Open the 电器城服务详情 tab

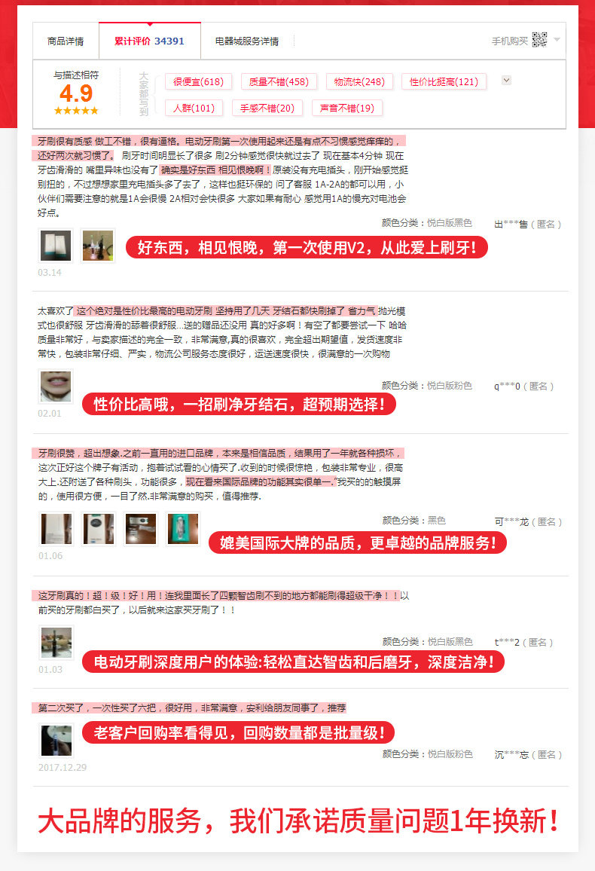tap(247, 41)
